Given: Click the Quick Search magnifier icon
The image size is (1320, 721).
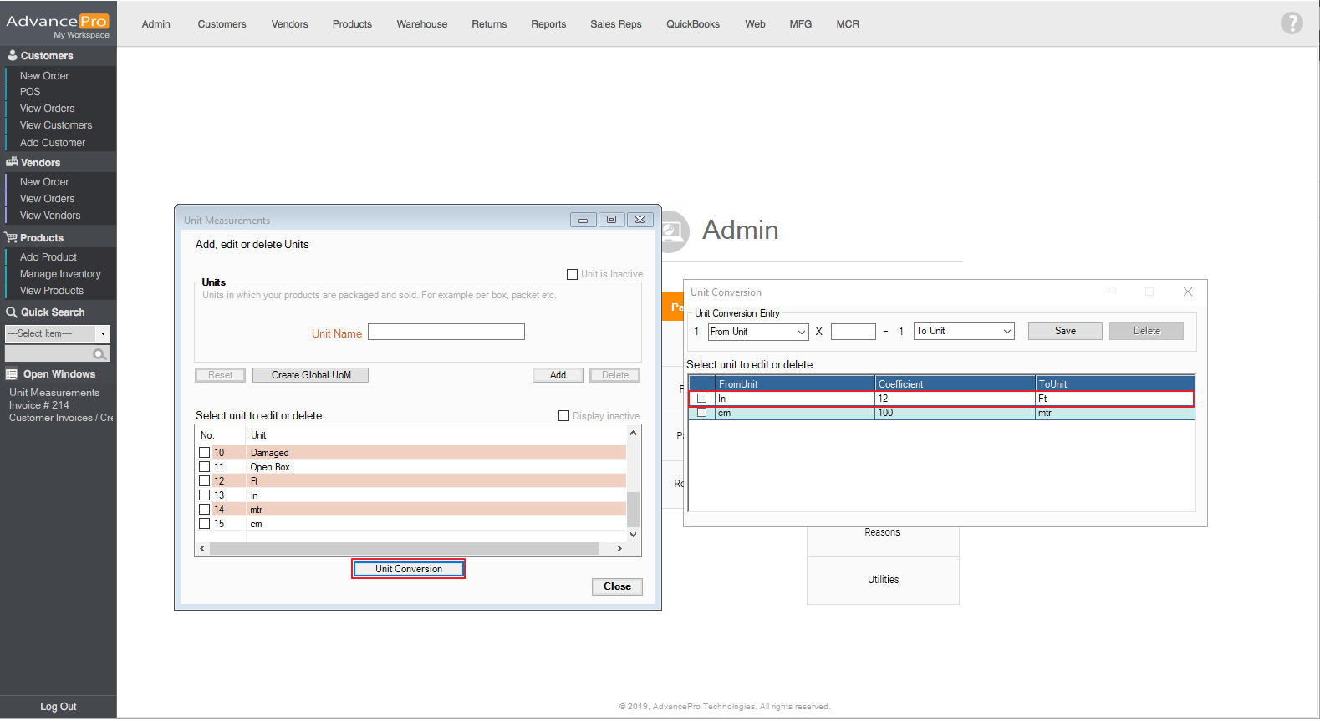Looking at the screenshot, I should pyautogui.click(x=12, y=312).
